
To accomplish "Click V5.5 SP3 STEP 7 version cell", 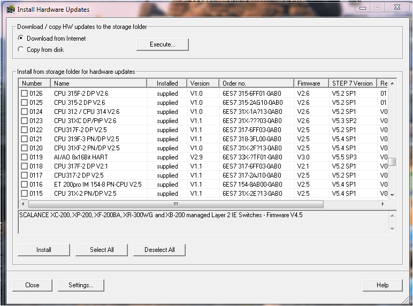I will (x=344, y=157).
